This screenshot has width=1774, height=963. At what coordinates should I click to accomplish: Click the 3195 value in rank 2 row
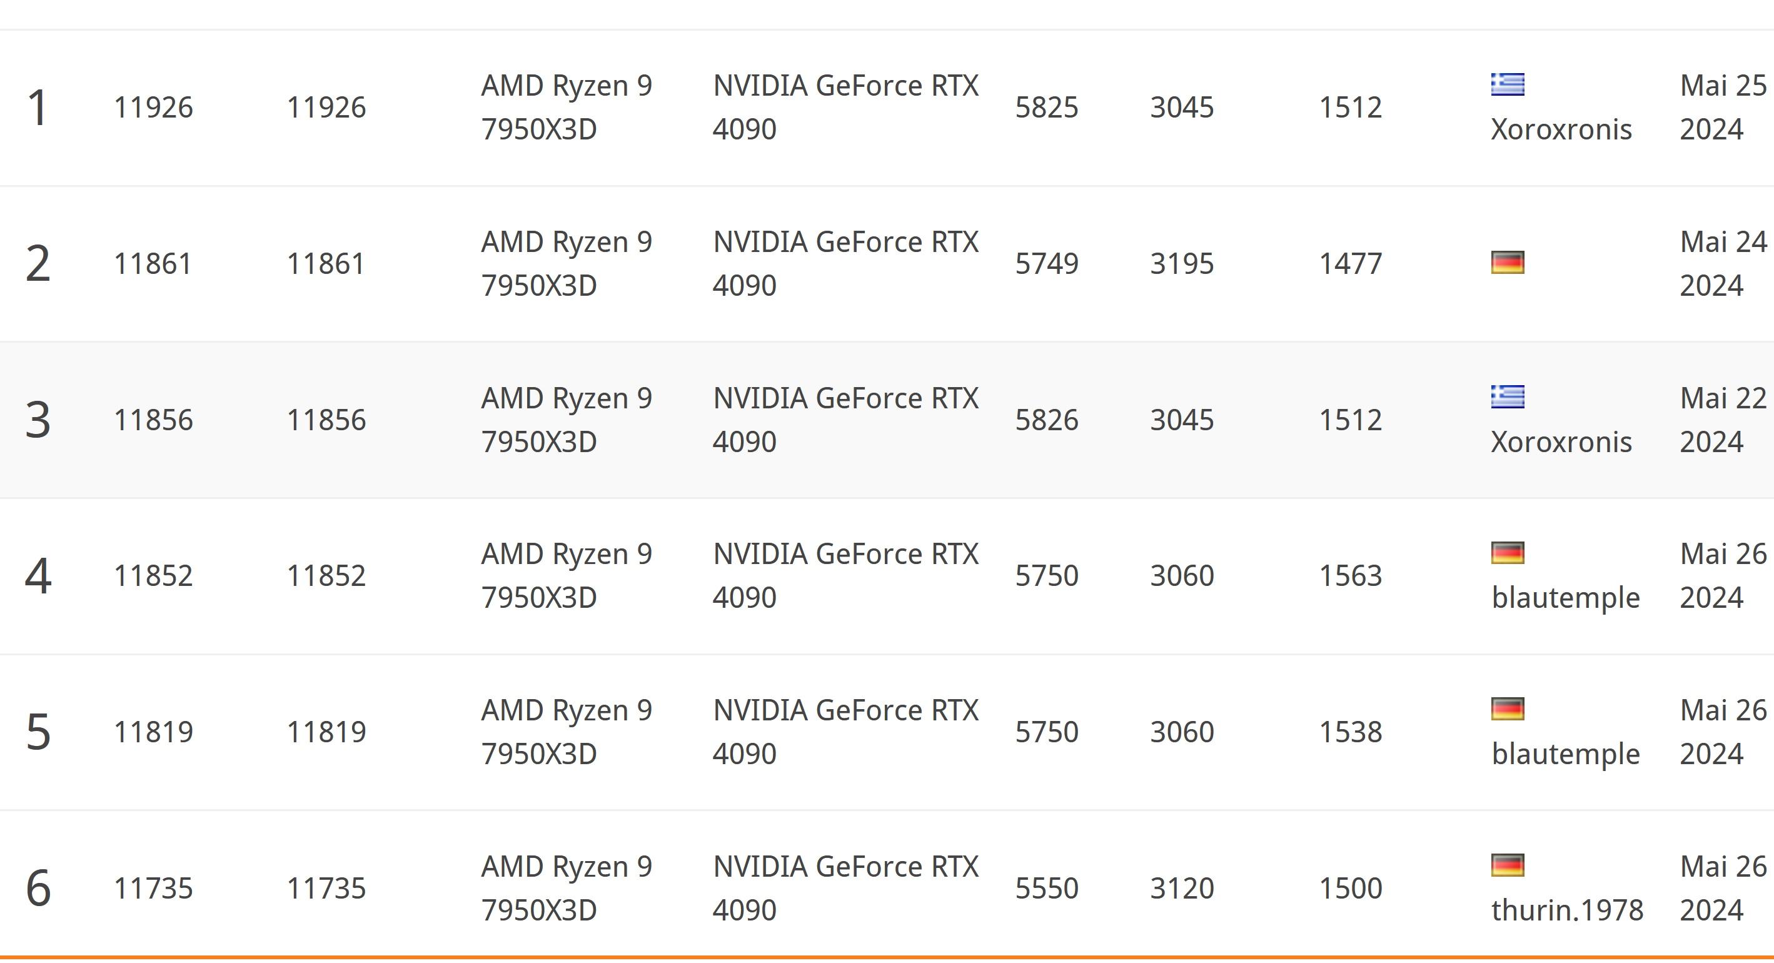(1182, 263)
